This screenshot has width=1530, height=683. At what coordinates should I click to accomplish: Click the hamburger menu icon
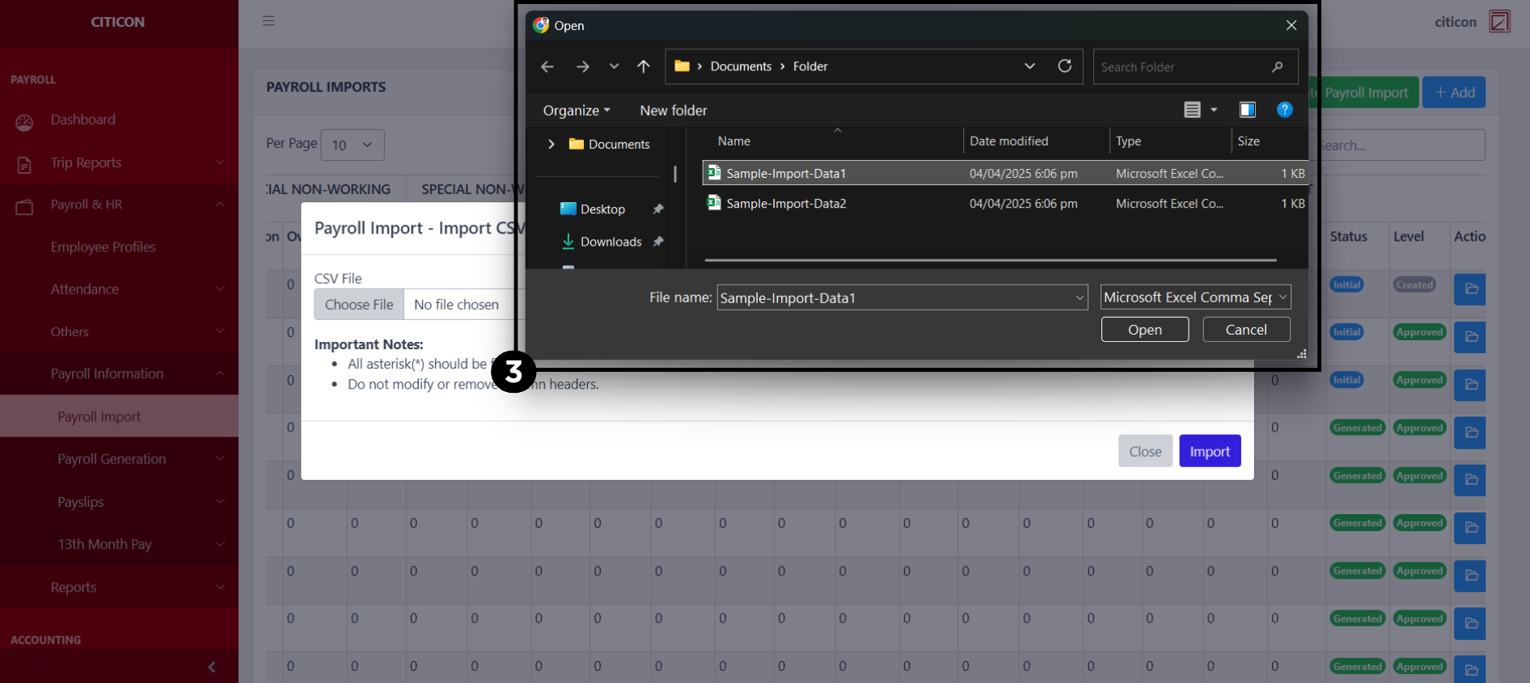click(x=268, y=21)
